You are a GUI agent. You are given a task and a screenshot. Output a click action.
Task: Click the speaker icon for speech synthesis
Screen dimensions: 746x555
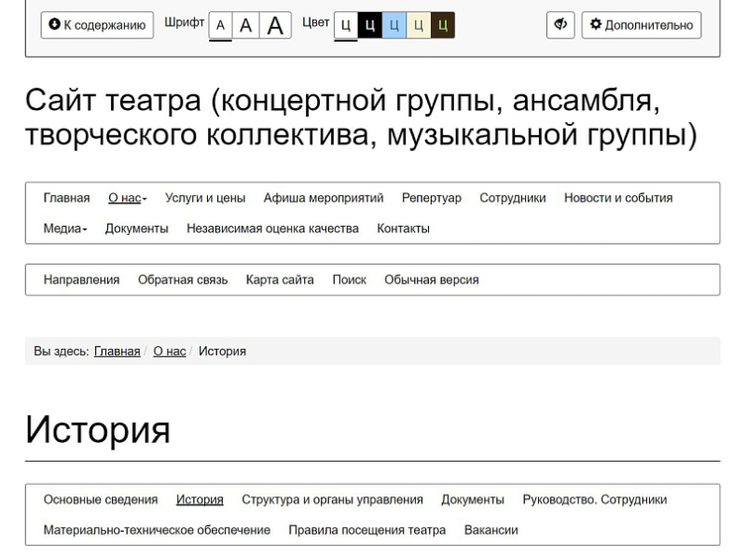(559, 25)
